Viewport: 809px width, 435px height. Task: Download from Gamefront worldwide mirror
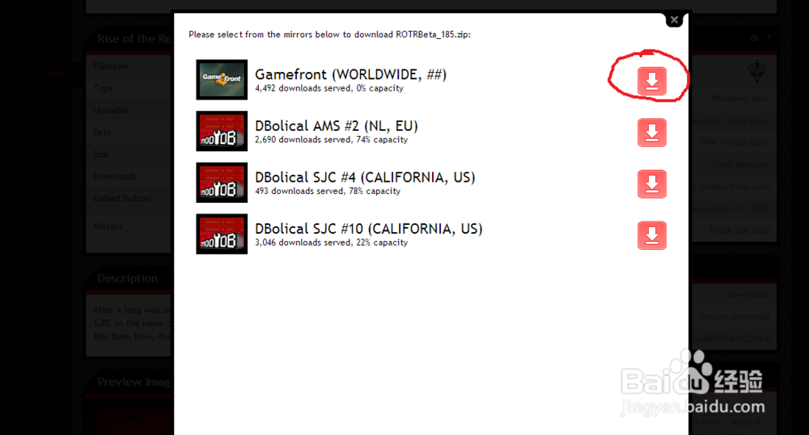pos(651,81)
